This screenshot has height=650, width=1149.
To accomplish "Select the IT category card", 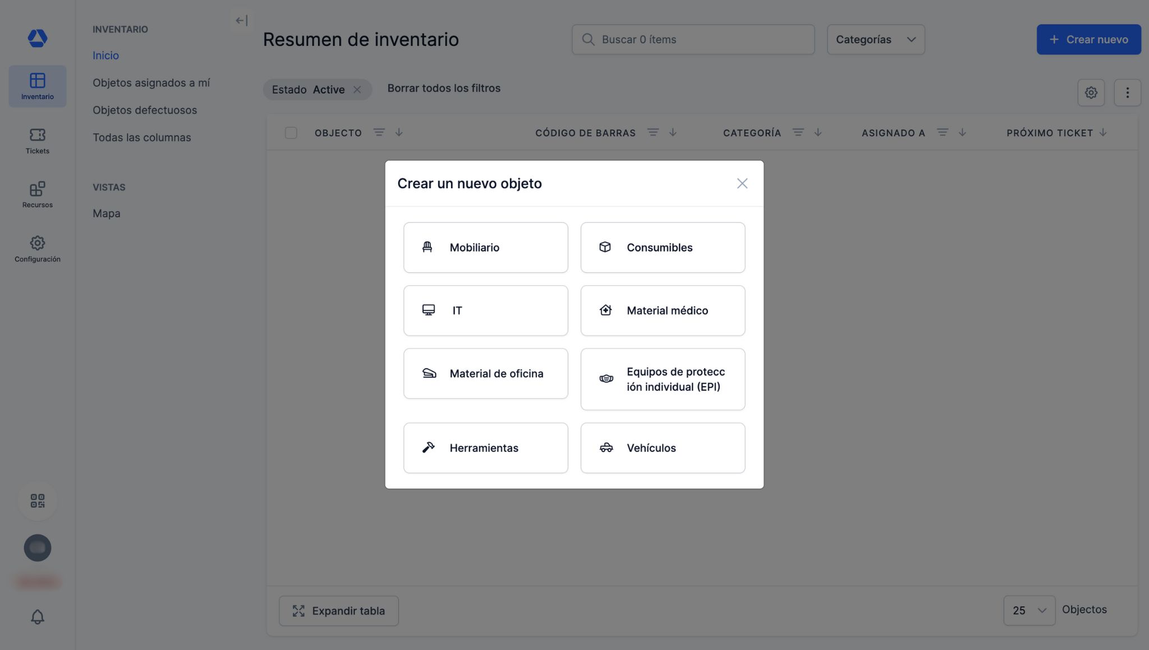I will [x=485, y=310].
